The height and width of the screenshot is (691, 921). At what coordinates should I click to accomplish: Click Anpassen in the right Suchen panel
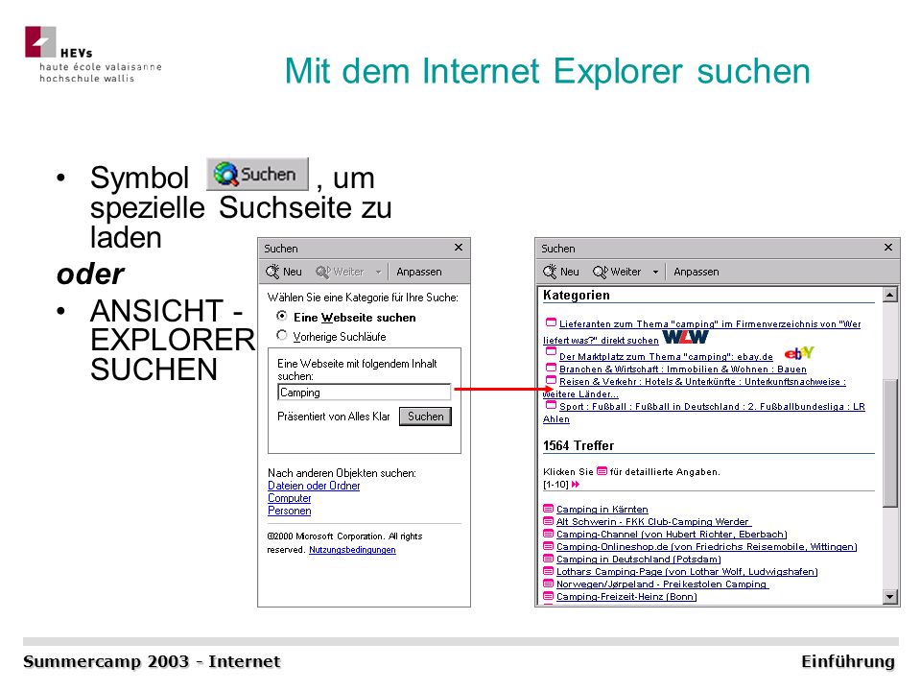click(x=697, y=272)
